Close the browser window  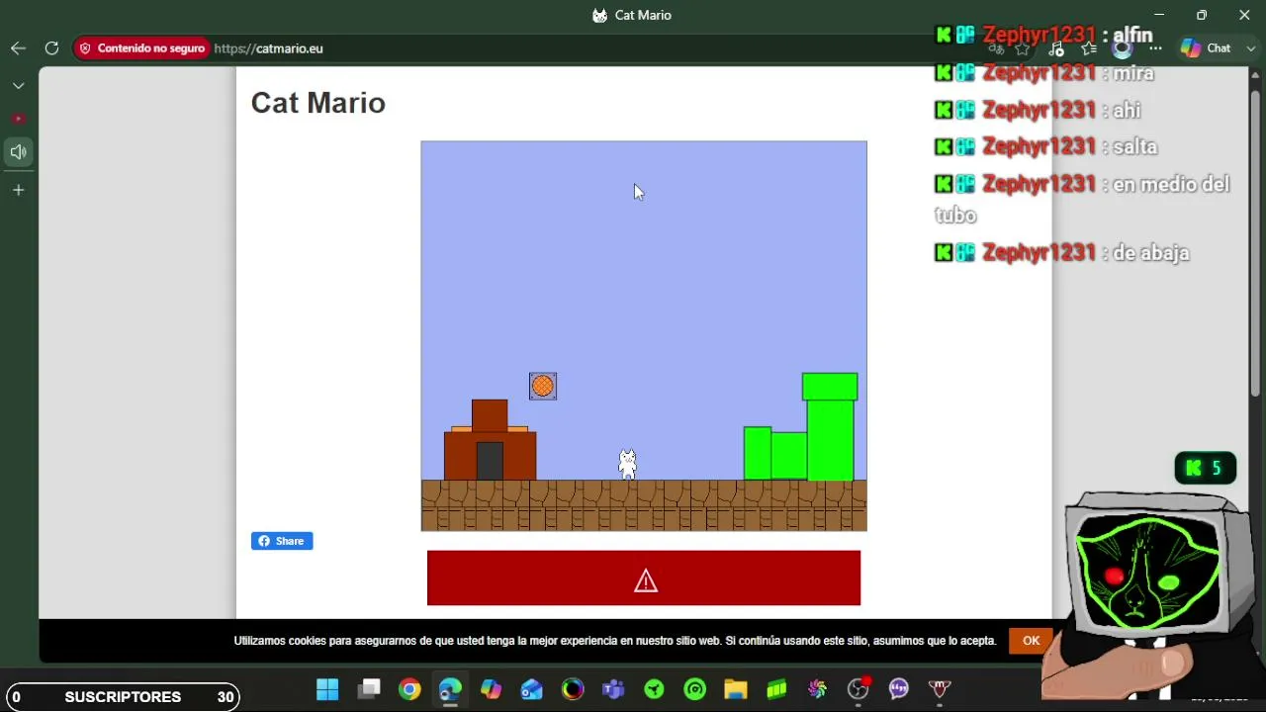[x=1244, y=15]
